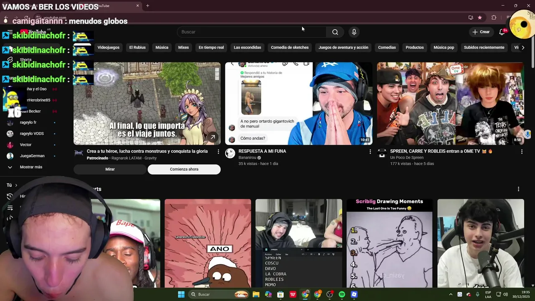This screenshot has height=301, width=535.
Task: Open OBS Studio taskbar icon
Action: pyautogui.click(x=330, y=294)
